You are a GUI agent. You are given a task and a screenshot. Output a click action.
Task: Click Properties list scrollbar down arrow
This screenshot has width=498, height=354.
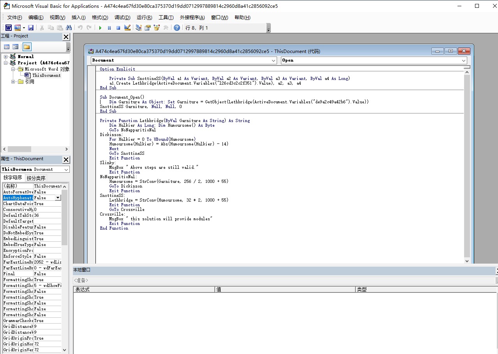pyautogui.click(x=65, y=350)
